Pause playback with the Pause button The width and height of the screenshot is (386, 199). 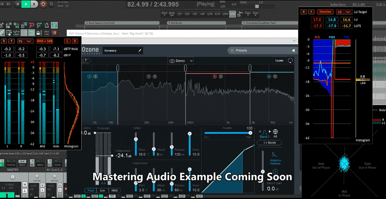(x=34, y=4)
